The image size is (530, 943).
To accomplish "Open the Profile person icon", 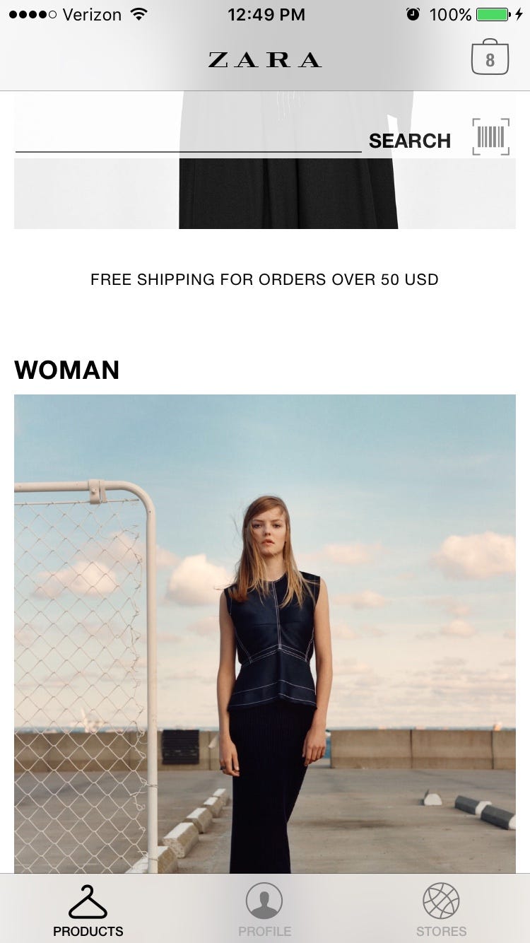I will coord(264,901).
